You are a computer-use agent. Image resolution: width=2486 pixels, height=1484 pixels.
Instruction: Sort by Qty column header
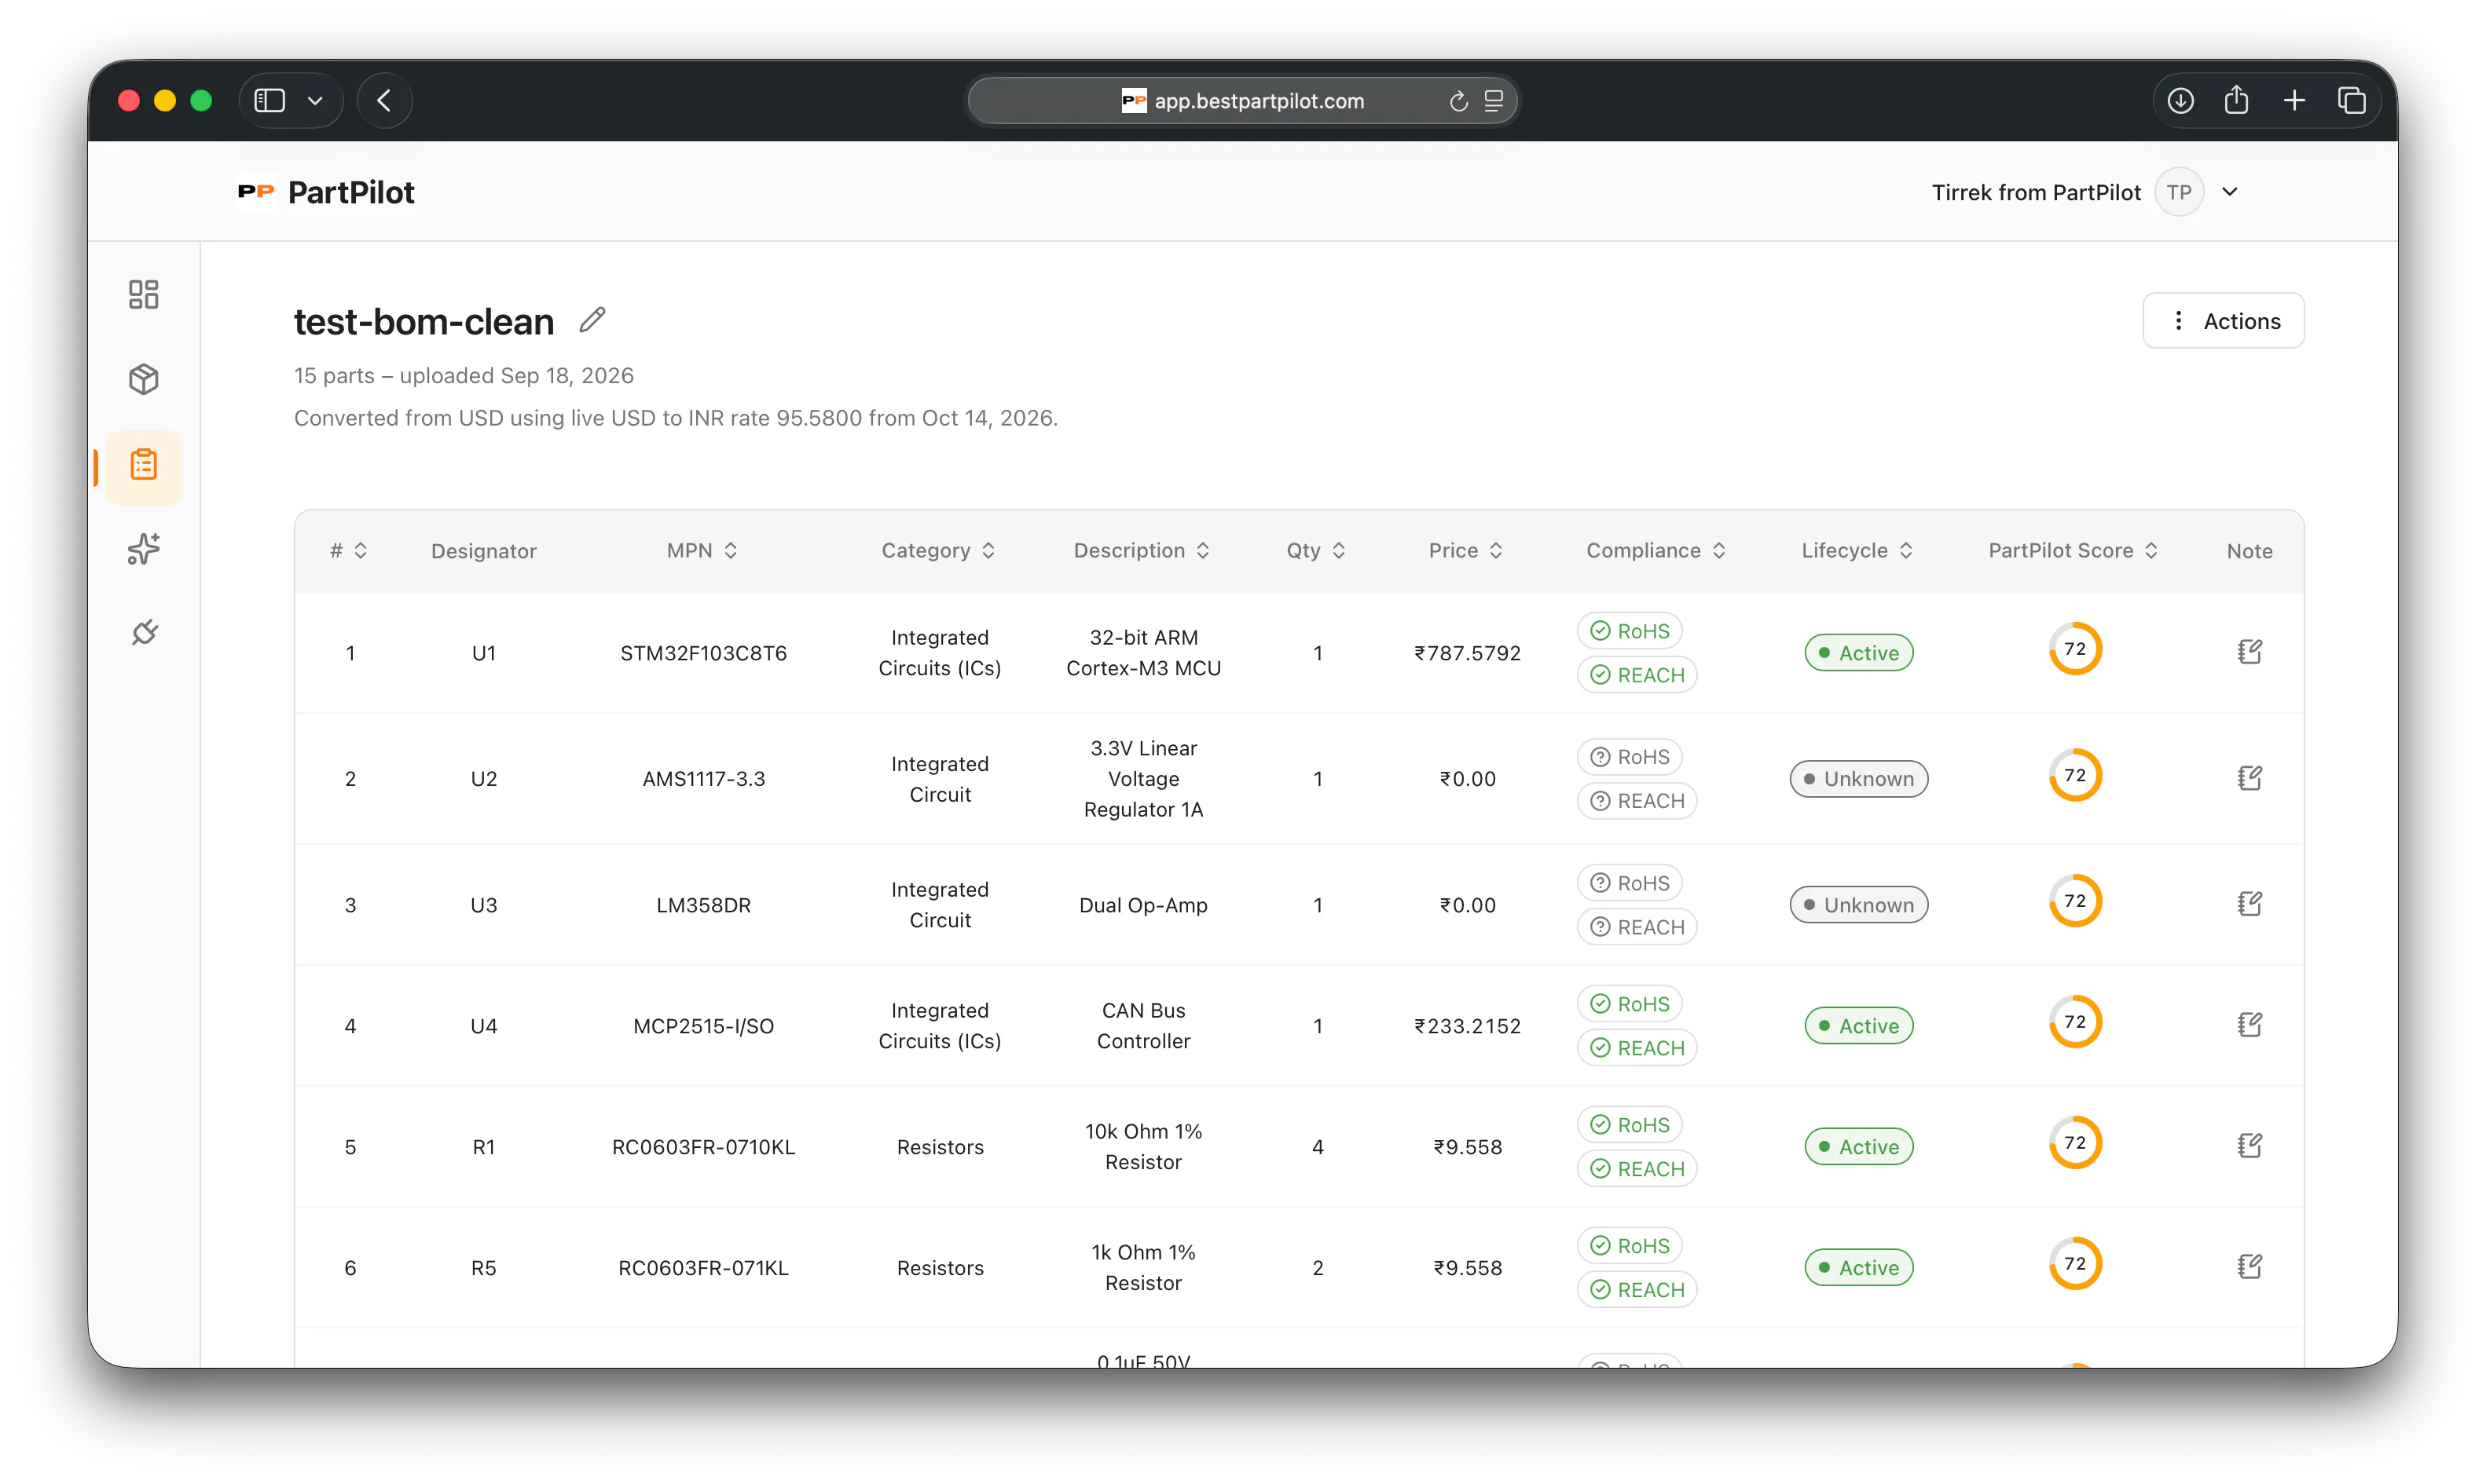coord(1317,551)
